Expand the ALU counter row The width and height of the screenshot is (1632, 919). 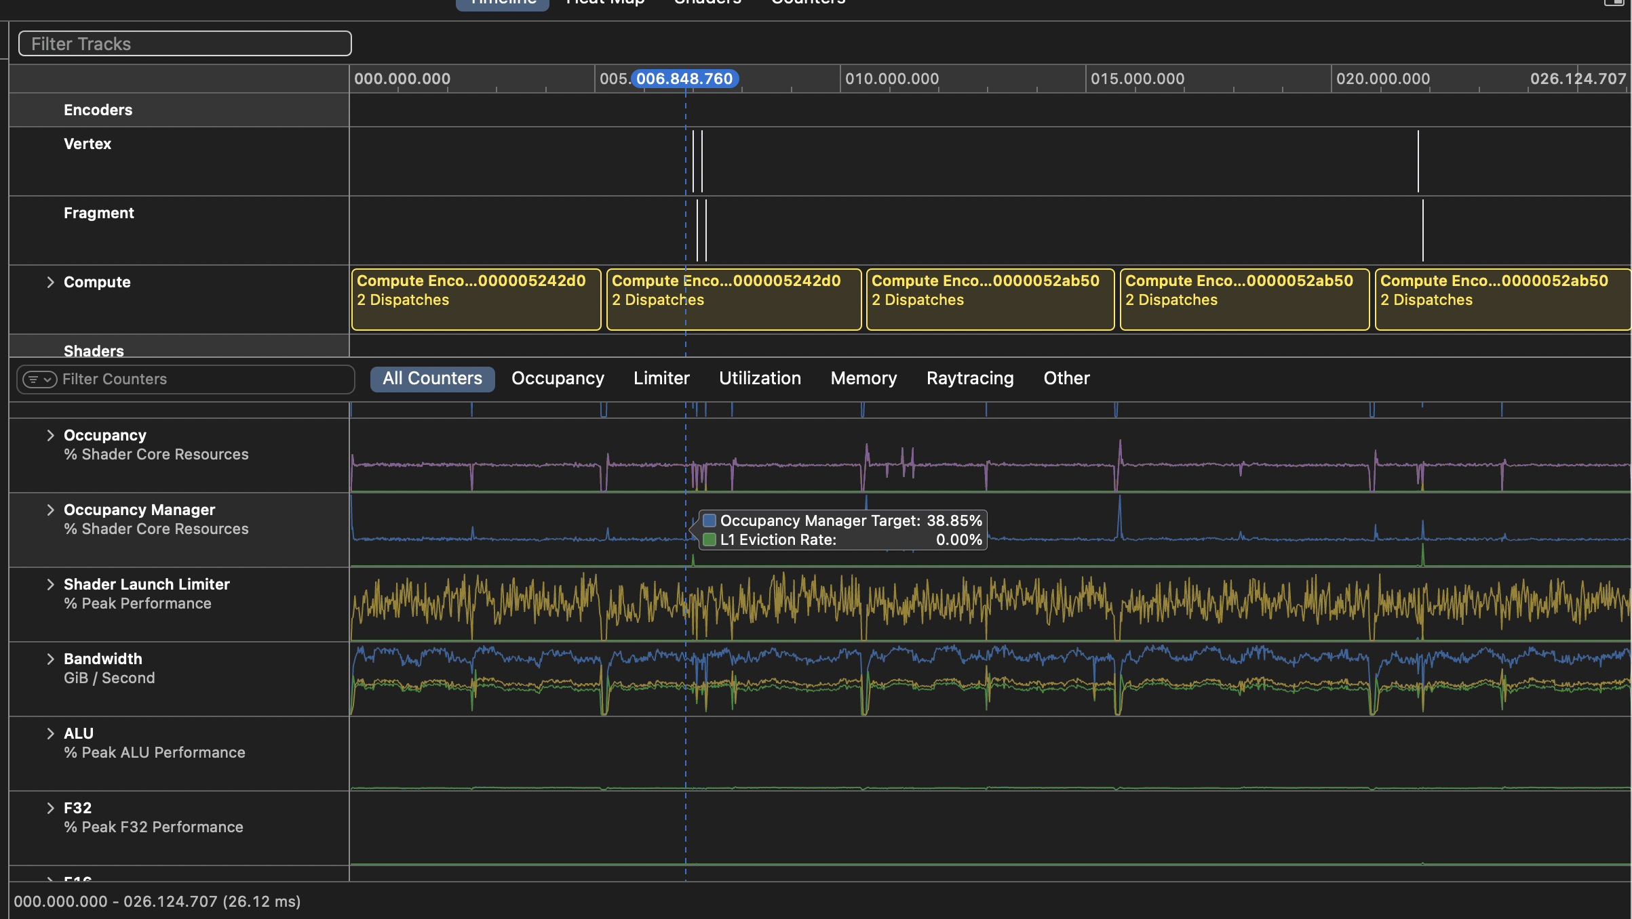pos(50,733)
